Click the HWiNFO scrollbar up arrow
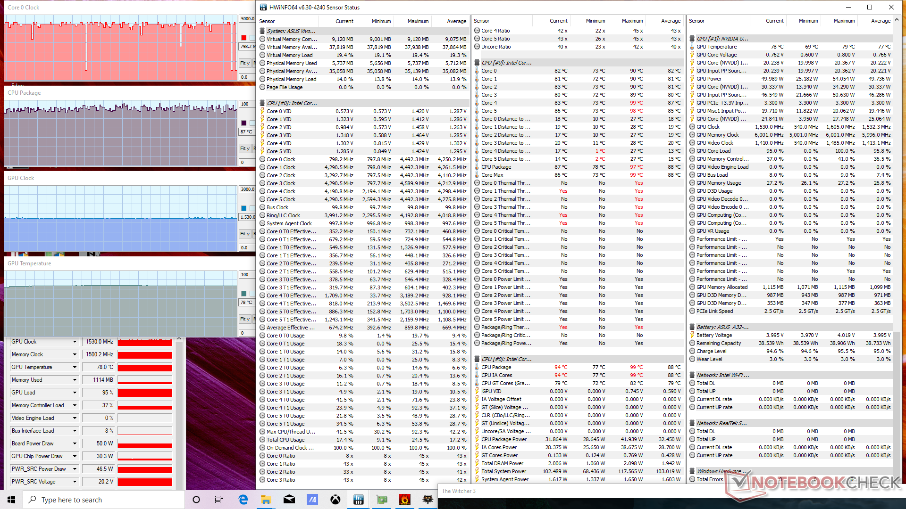The height and width of the screenshot is (509, 906). coord(897,20)
